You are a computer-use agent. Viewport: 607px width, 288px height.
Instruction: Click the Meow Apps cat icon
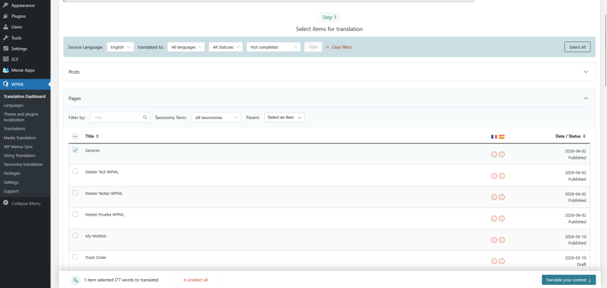point(5,70)
